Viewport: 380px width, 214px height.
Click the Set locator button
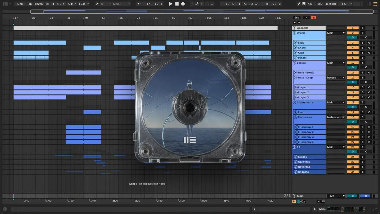[x=297, y=18]
